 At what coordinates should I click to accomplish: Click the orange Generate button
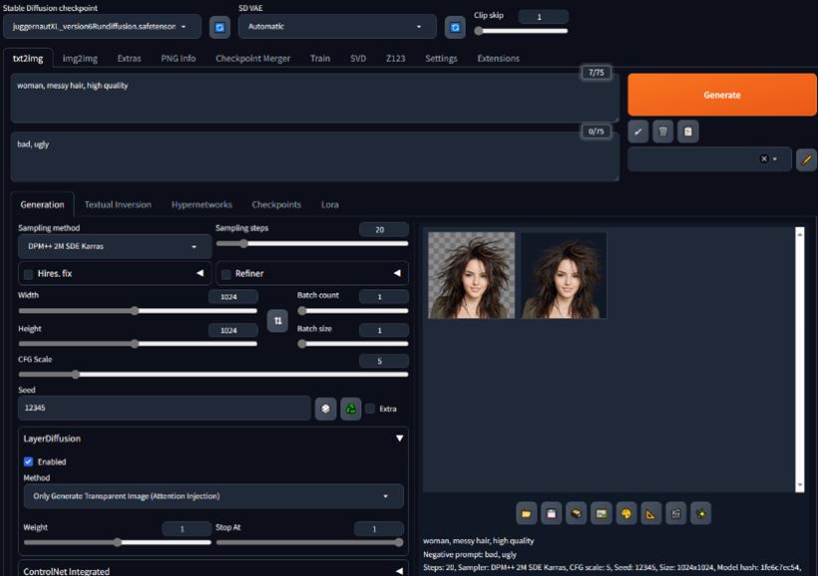coord(722,95)
